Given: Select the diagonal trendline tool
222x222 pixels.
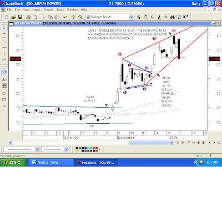Looking at the screenshot, I should pyautogui.click(x=4, y=42).
